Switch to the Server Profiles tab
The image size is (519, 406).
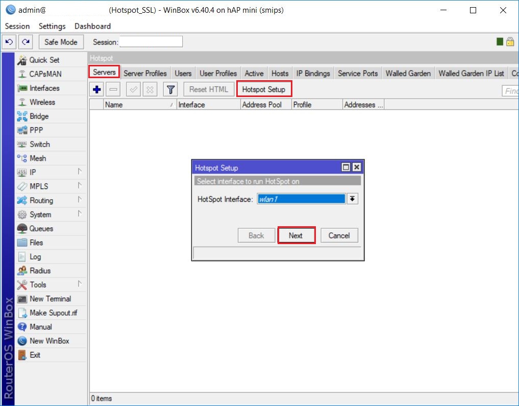(x=145, y=74)
